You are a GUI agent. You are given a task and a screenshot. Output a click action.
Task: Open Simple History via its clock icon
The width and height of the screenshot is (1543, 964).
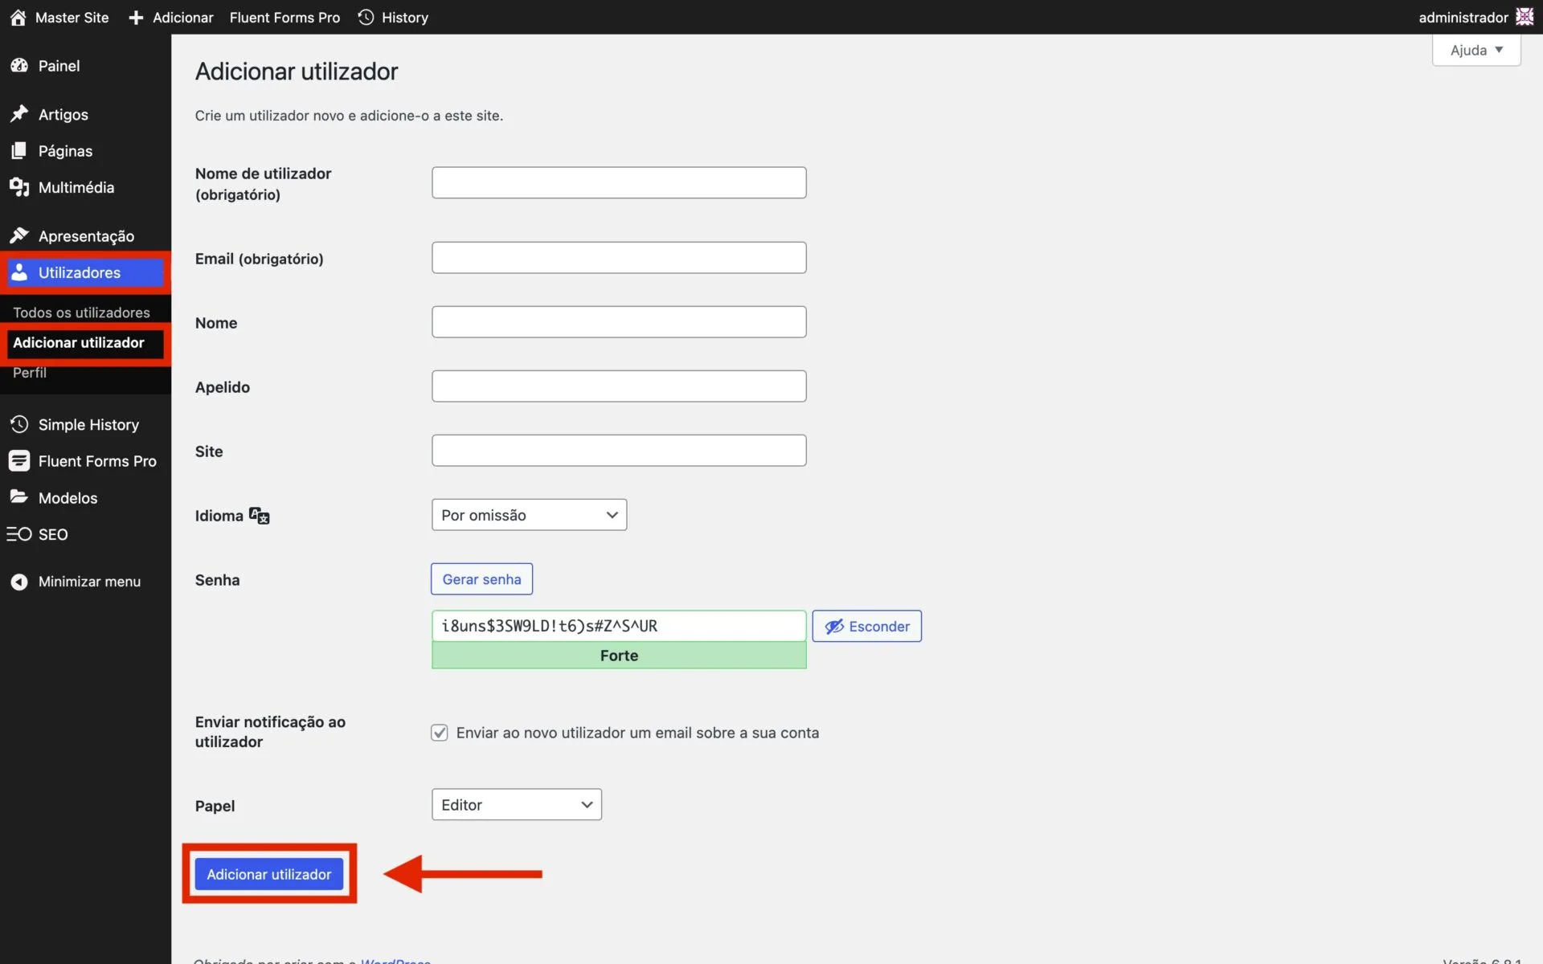point(19,424)
